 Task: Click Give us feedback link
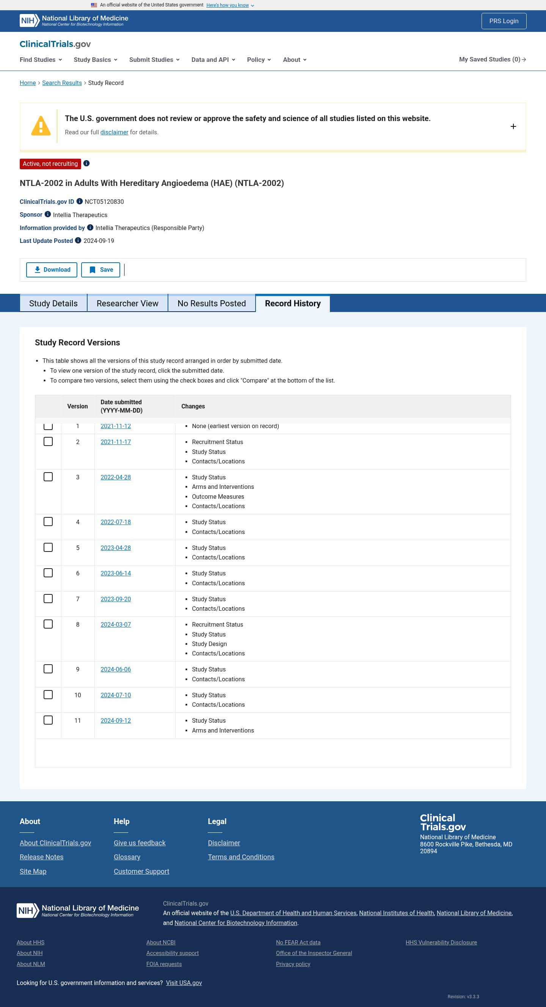(140, 843)
